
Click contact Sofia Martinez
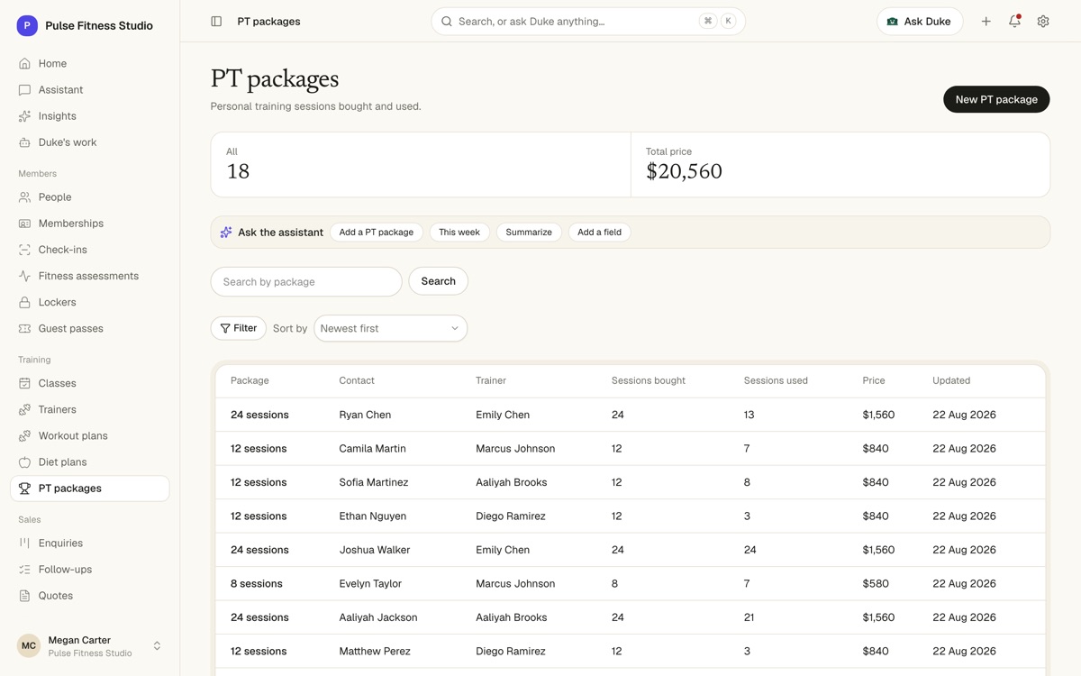(x=374, y=482)
